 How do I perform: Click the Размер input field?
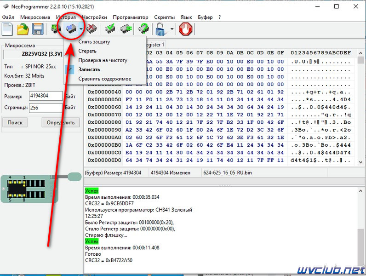pos(46,96)
